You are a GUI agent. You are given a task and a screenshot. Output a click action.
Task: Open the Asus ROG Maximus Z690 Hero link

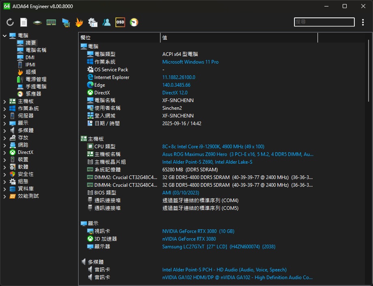tap(238, 154)
